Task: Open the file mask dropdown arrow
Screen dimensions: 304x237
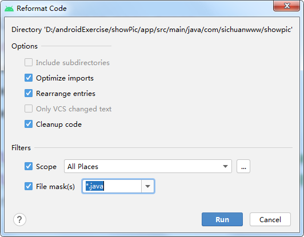Action: point(148,186)
